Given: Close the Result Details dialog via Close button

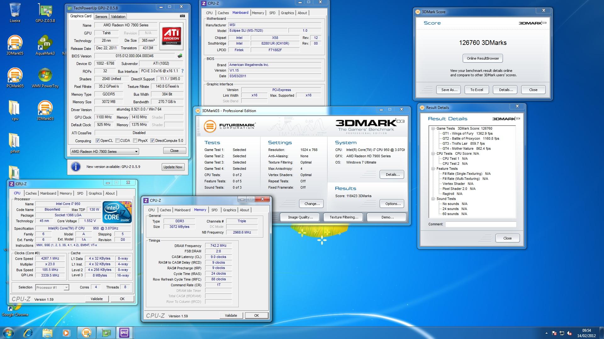Looking at the screenshot, I should 507,238.
